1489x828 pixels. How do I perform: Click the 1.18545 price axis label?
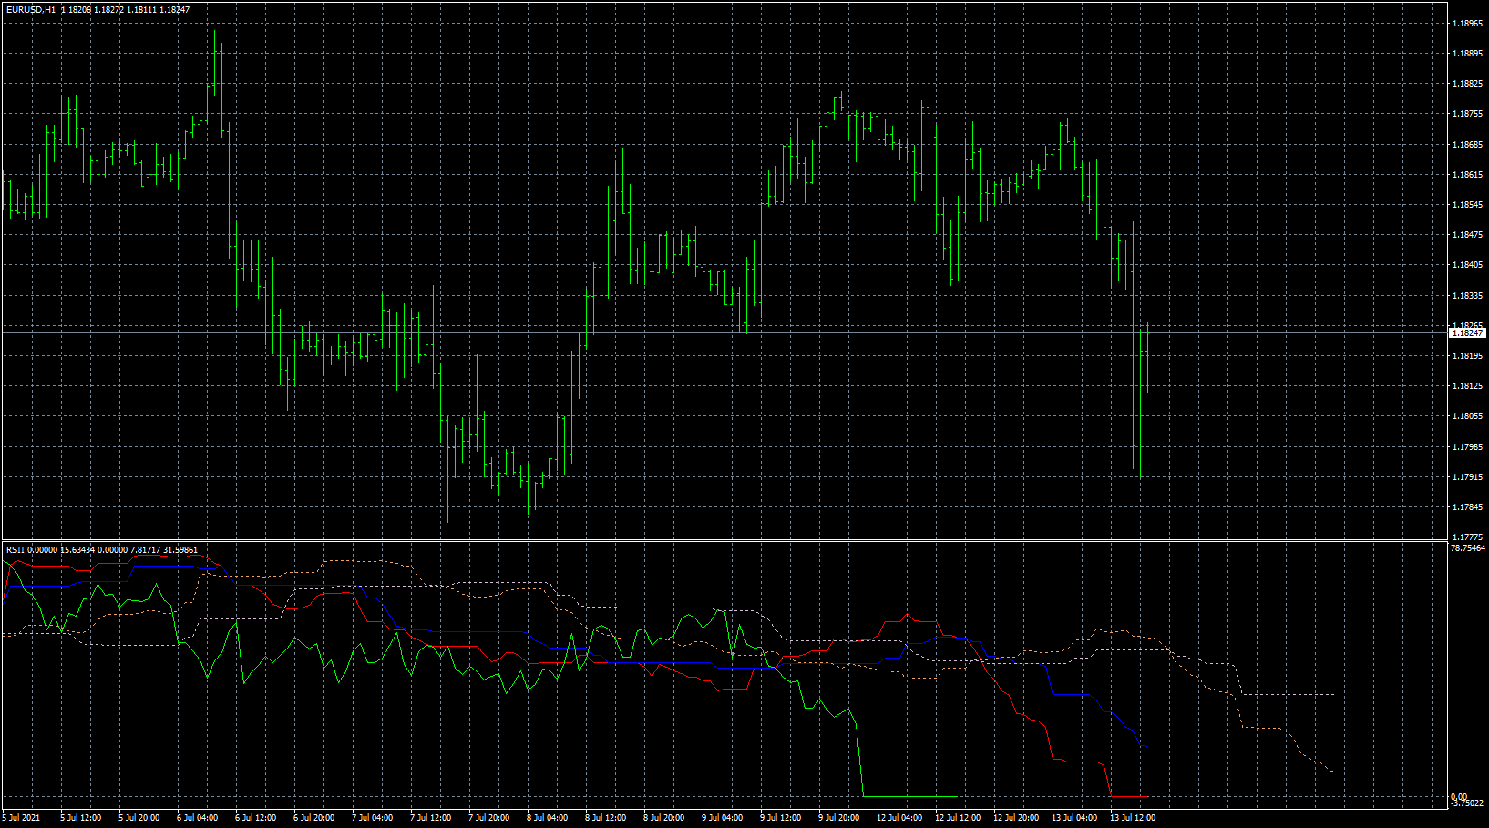[1467, 205]
